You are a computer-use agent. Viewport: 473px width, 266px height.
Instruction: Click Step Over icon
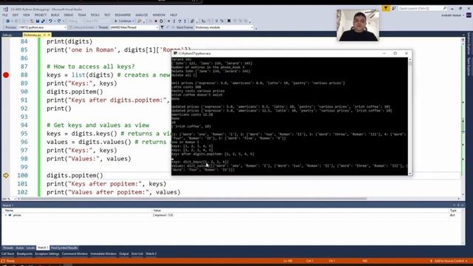pos(180,21)
